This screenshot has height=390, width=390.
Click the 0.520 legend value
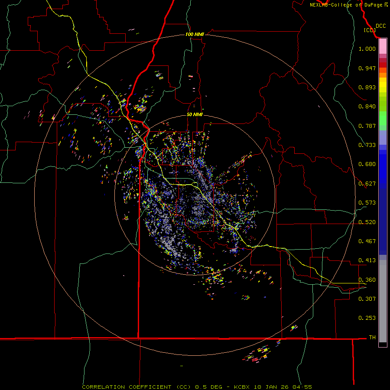(367, 222)
